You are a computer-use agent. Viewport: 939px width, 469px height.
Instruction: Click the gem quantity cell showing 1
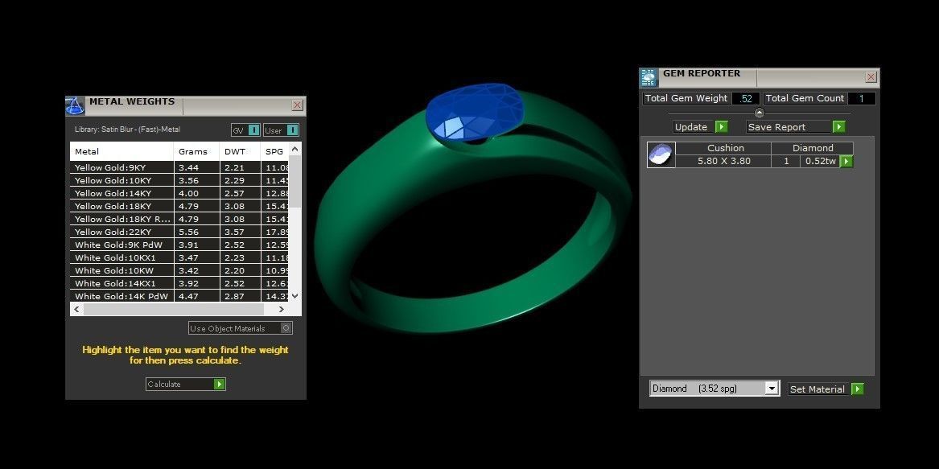[x=786, y=161]
